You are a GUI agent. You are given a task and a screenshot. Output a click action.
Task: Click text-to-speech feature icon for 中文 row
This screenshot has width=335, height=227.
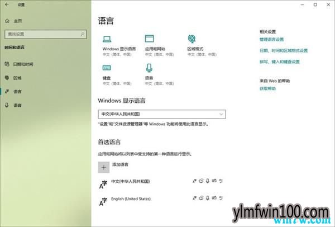[201, 181]
